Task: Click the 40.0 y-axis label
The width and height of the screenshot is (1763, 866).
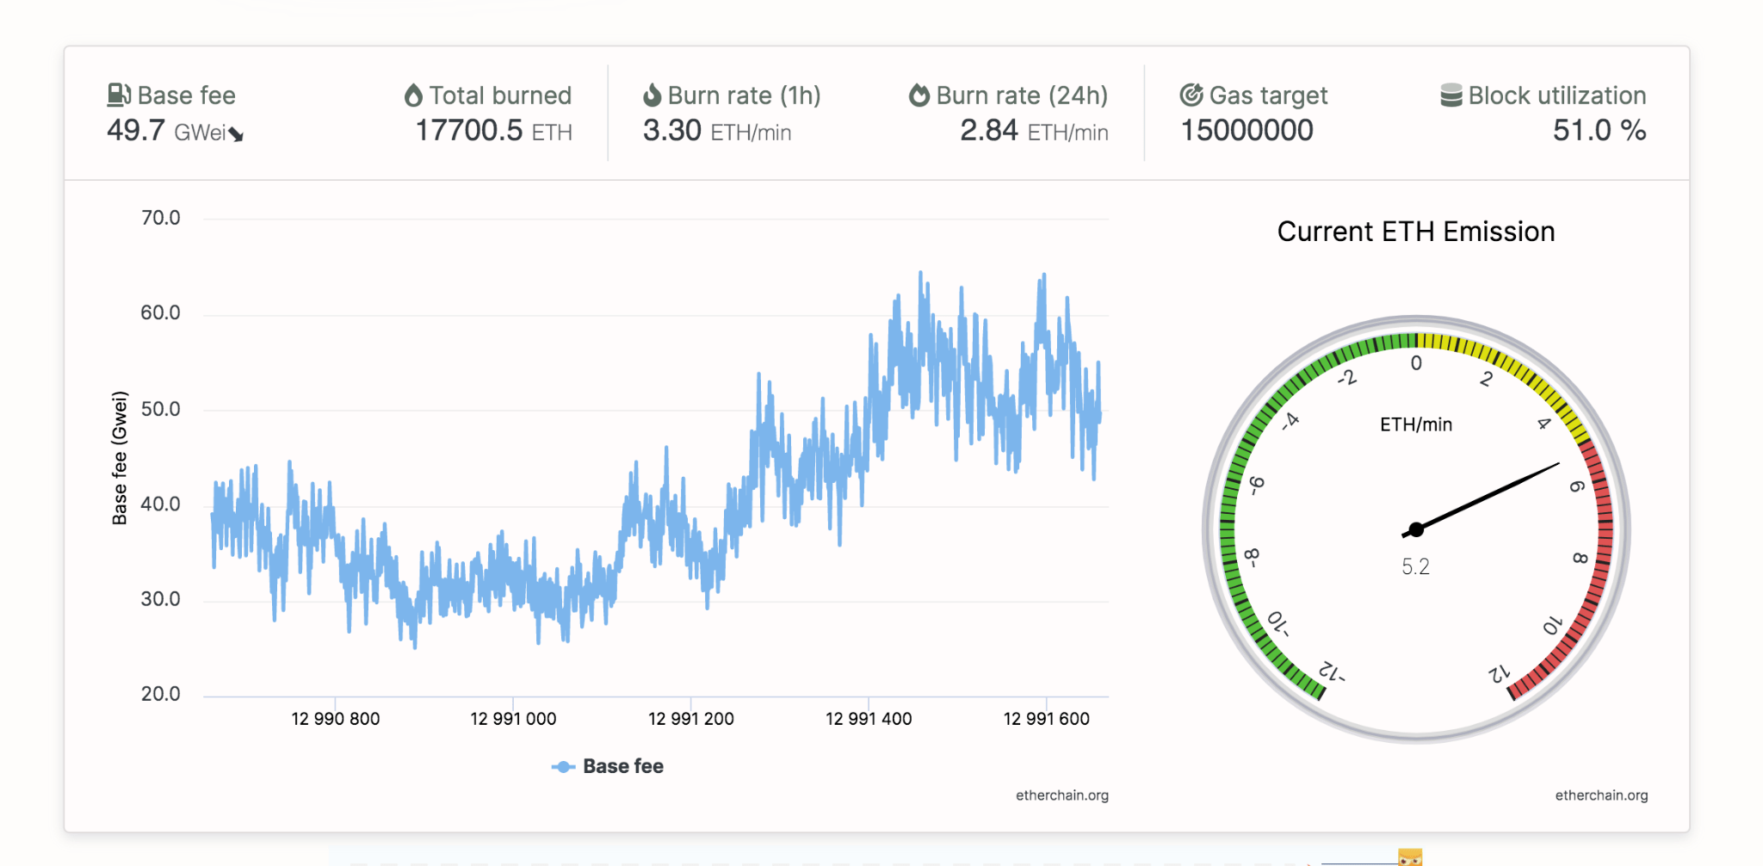Action: click(x=161, y=504)
